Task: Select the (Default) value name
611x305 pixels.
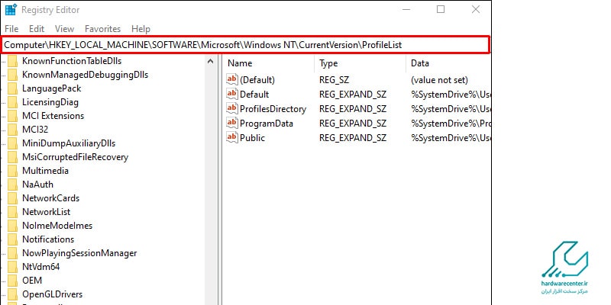Action: click(257, 80)
